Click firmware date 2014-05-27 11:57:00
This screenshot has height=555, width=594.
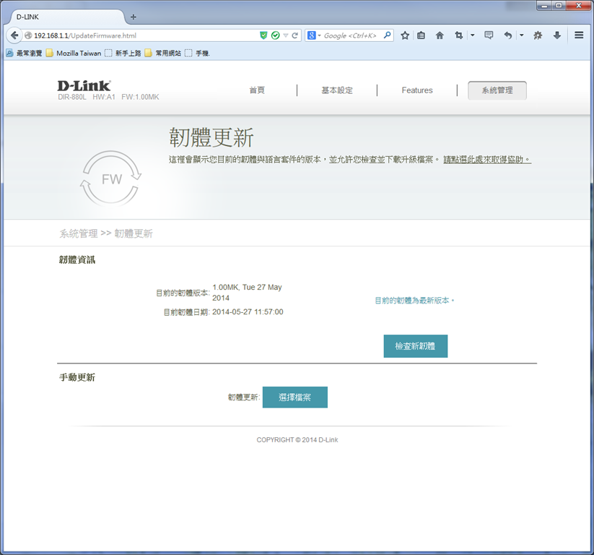pos(248,312)
